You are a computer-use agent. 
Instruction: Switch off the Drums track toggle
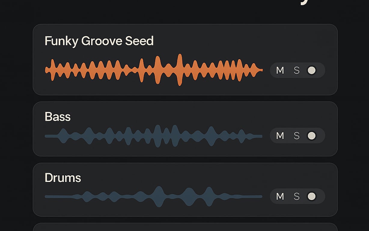tap(312, 196)
